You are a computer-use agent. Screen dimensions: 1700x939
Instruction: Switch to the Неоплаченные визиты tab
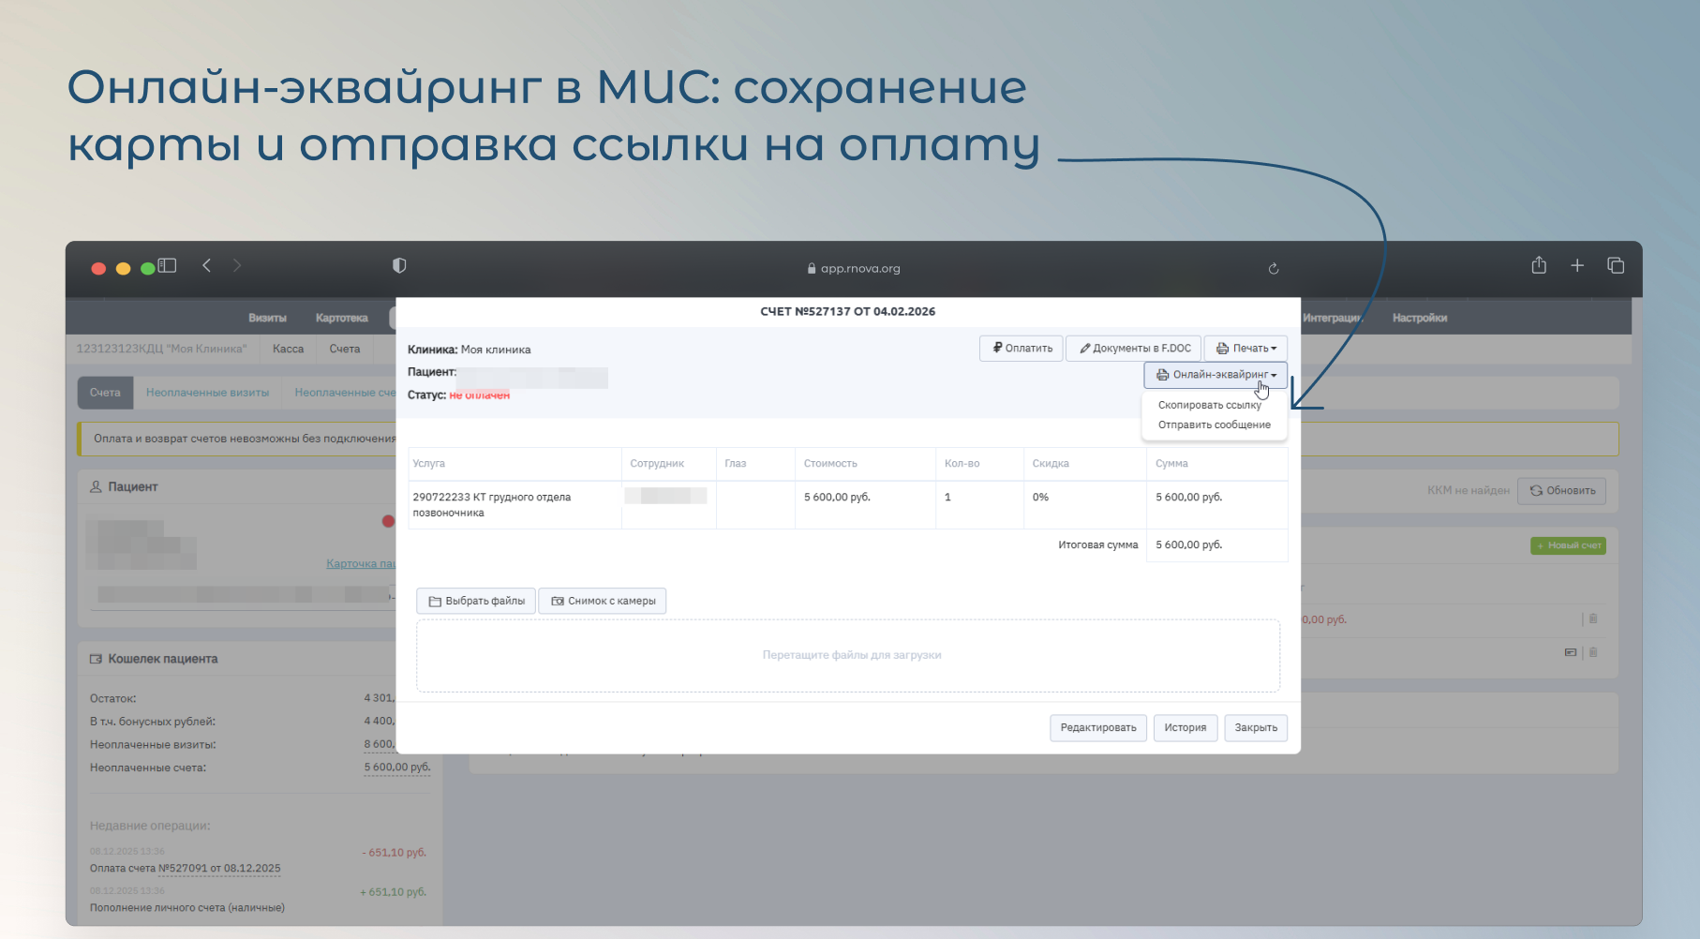click(x=207, y=393)
